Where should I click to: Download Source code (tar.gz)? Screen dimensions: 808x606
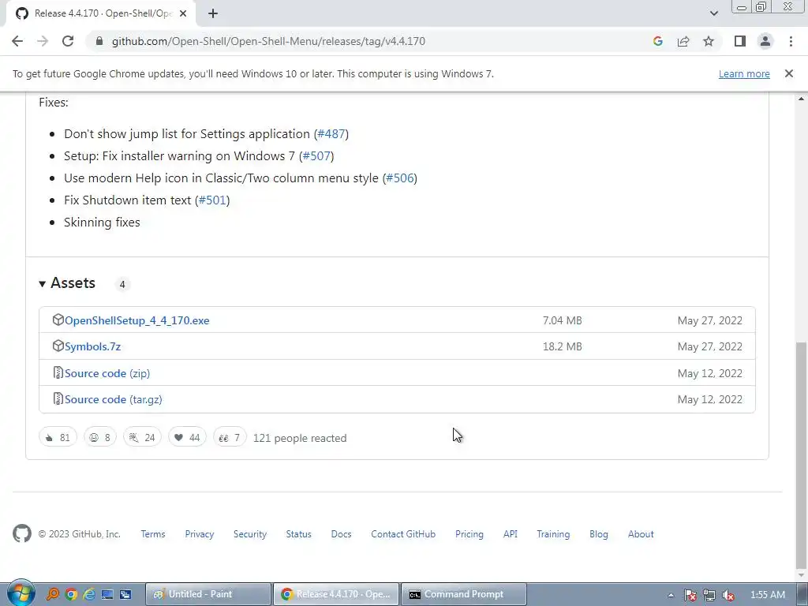point(114,400)
